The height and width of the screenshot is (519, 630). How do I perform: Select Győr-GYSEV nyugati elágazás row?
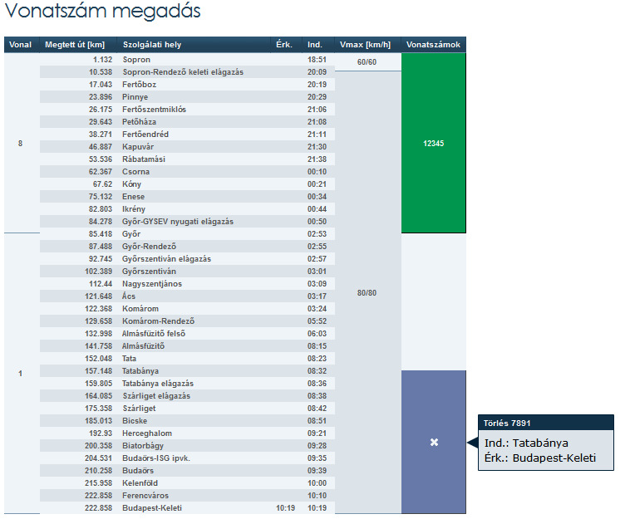coord(187,221)
